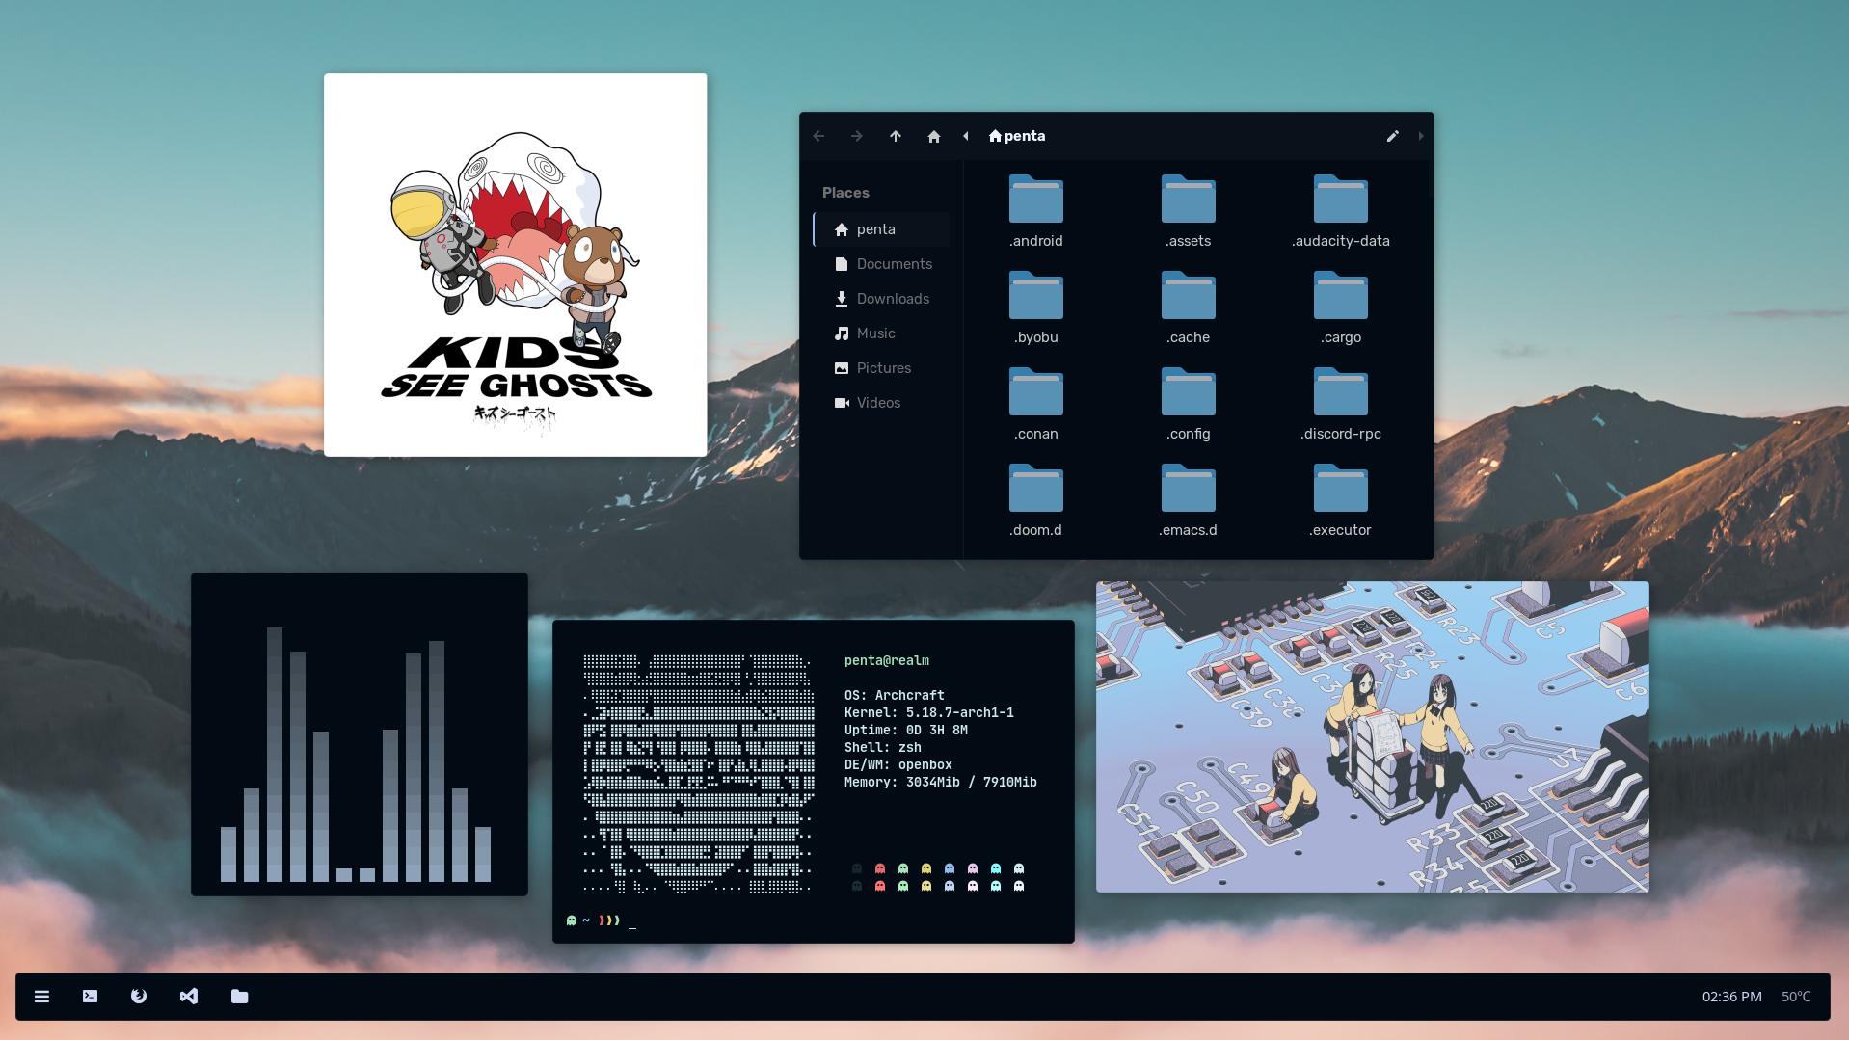
Task: Select the .assets folder icon
Action: tap(1189, 200)
